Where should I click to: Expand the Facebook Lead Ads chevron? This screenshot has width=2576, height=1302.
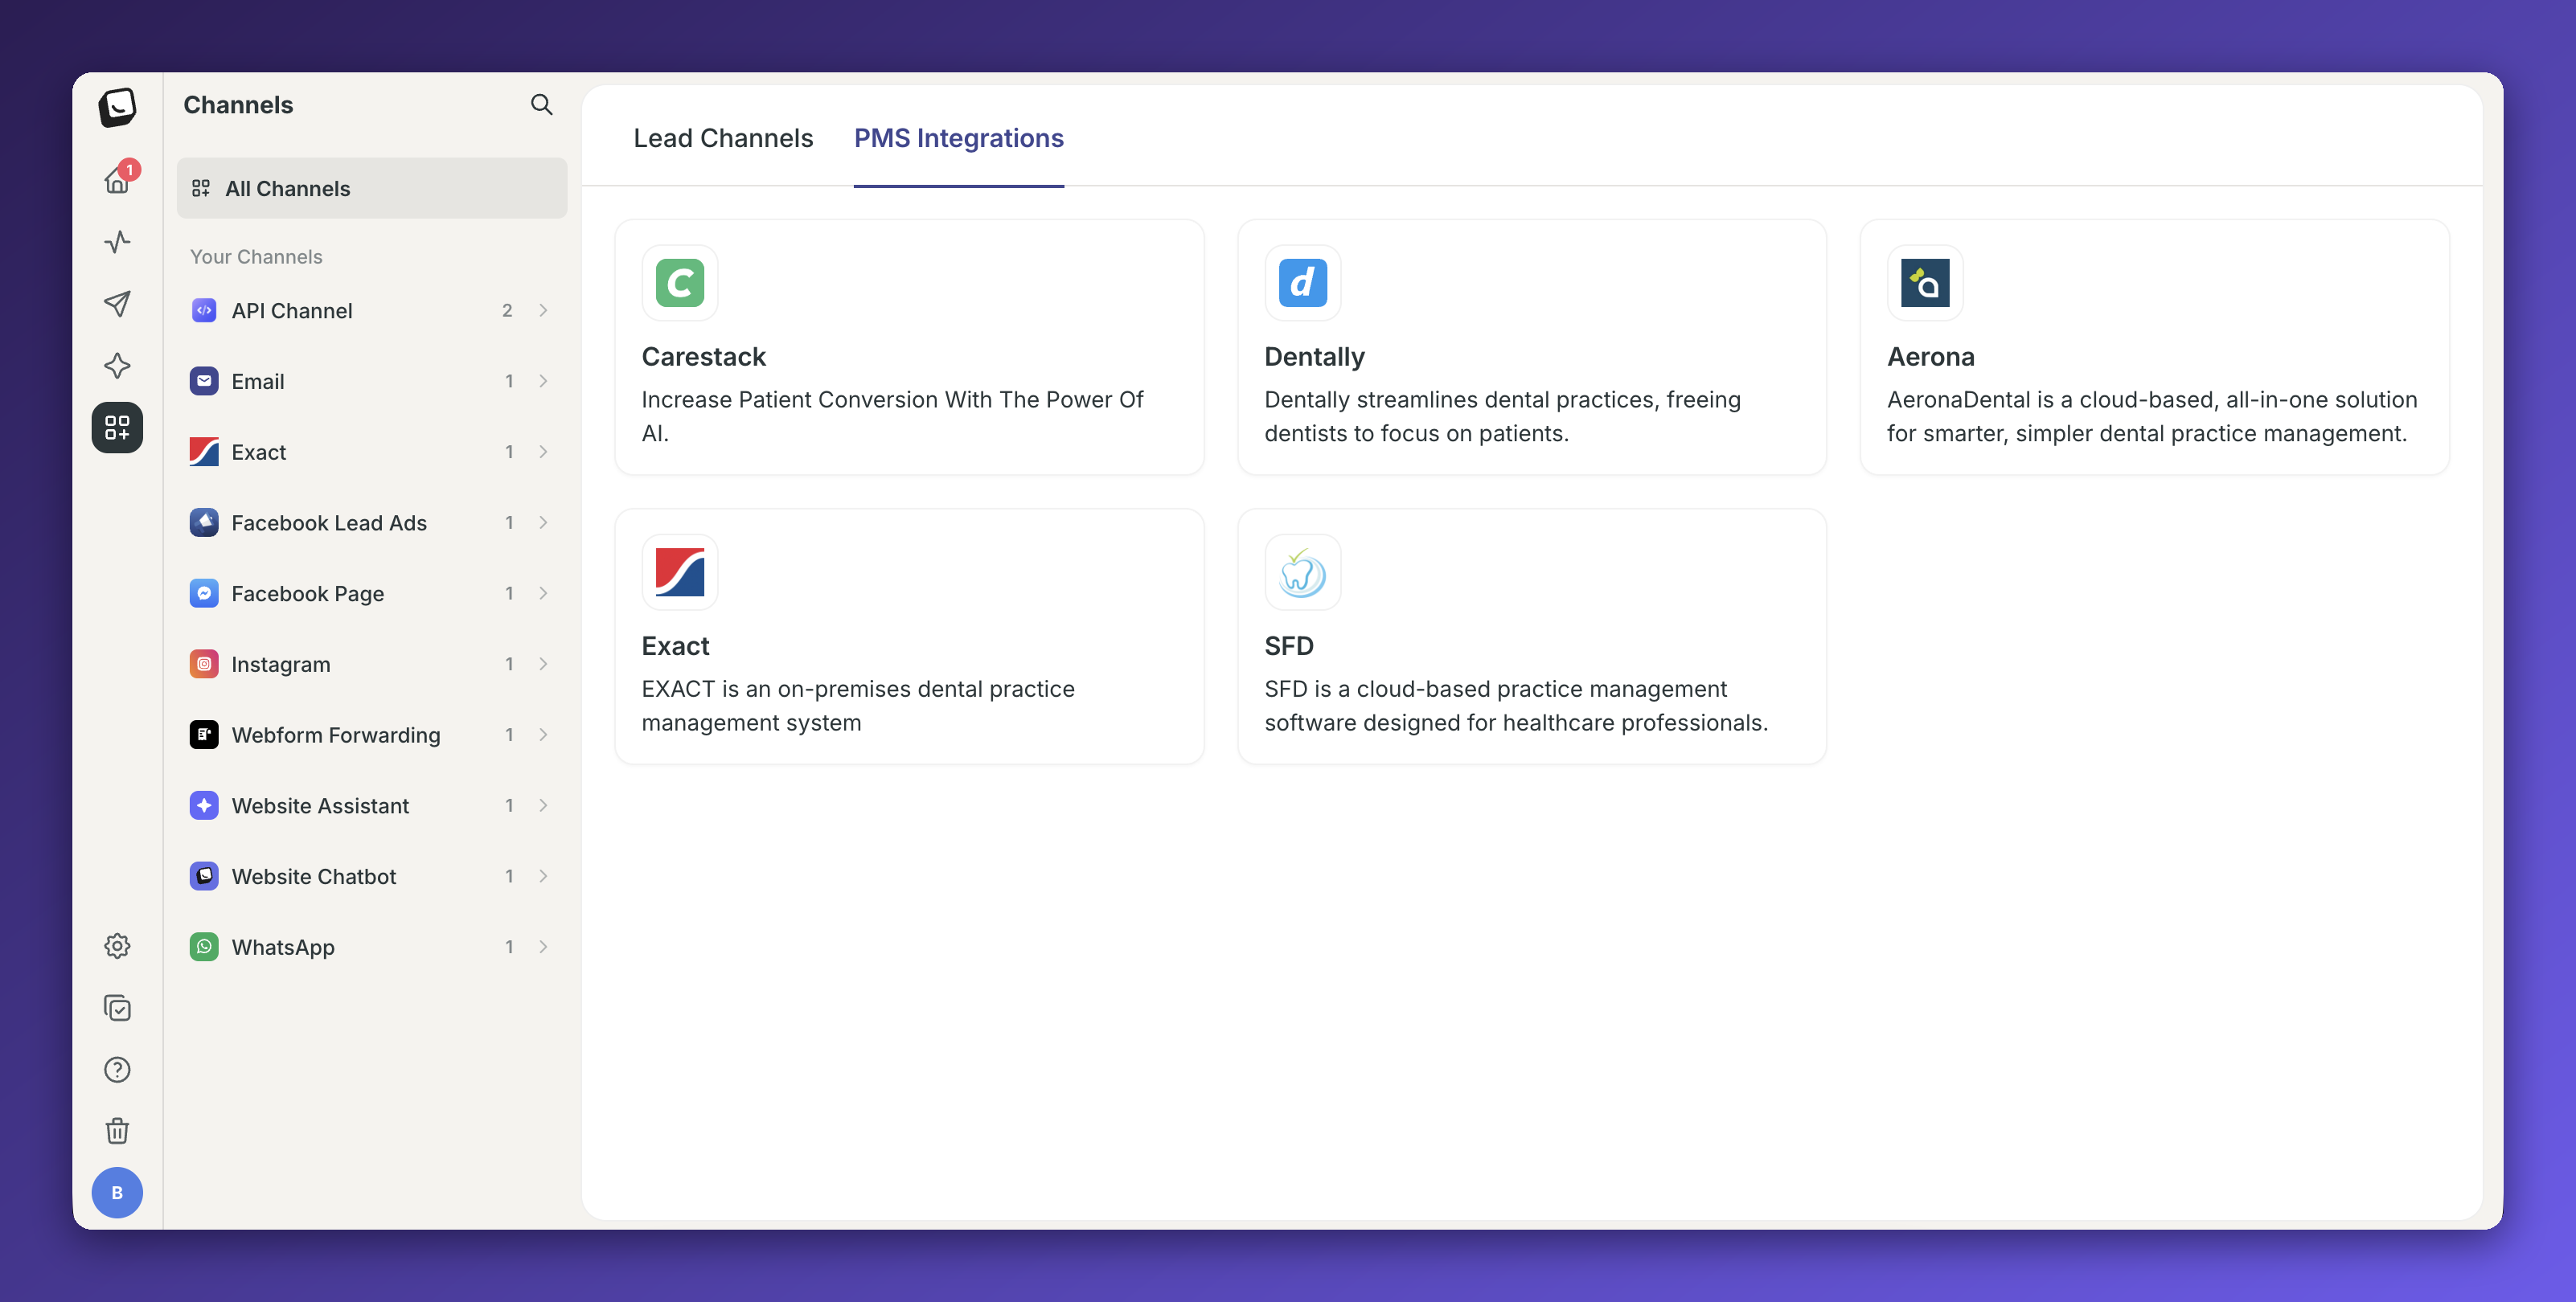tap(543, 523)
